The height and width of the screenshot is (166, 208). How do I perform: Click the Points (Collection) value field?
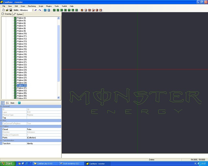[x=44, y=138]
